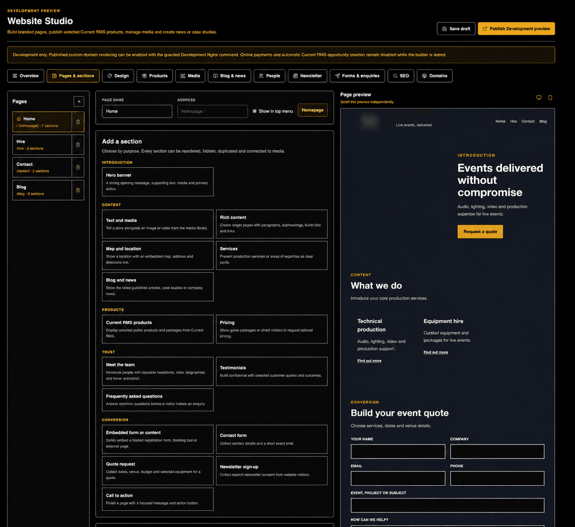
Task: Open the People tab
Action: (270, 76)
